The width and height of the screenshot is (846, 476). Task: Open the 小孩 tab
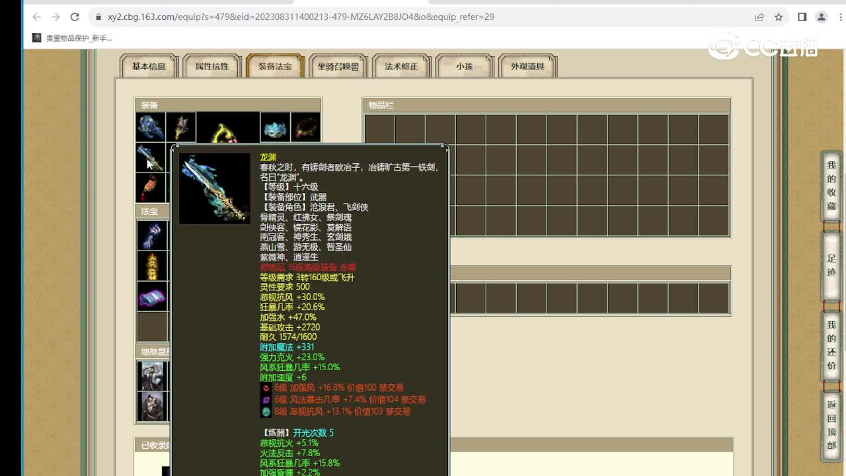(x=464, y=66)
